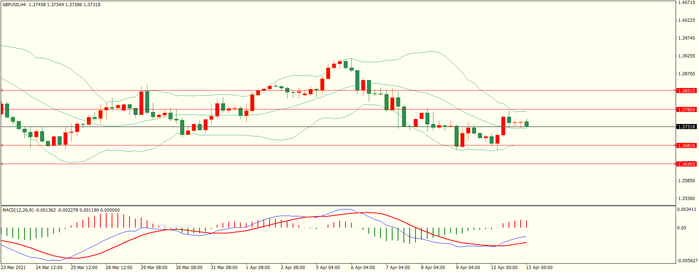Click the GBPUSD,H4 chart title
Image resolution: width=699 pixels, height=272 pixels.
pos(14,5)
